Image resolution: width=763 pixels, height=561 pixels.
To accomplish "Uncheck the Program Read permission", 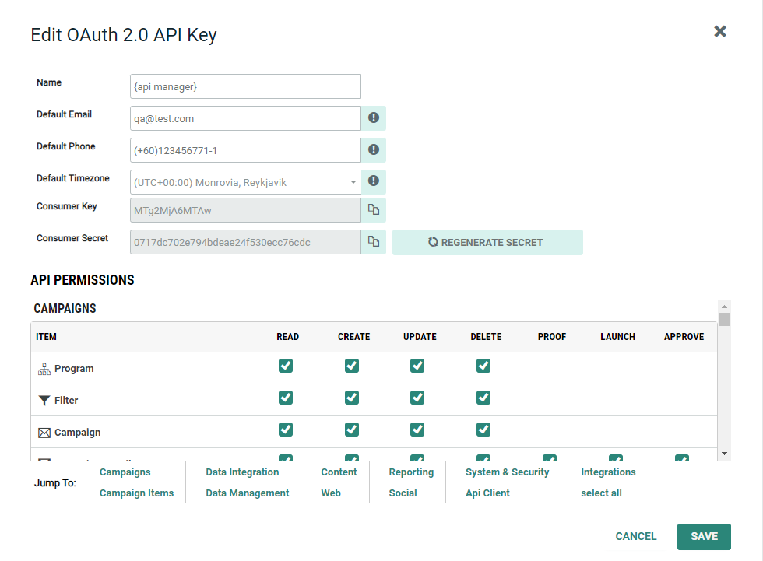I will (x=286, y=366).
